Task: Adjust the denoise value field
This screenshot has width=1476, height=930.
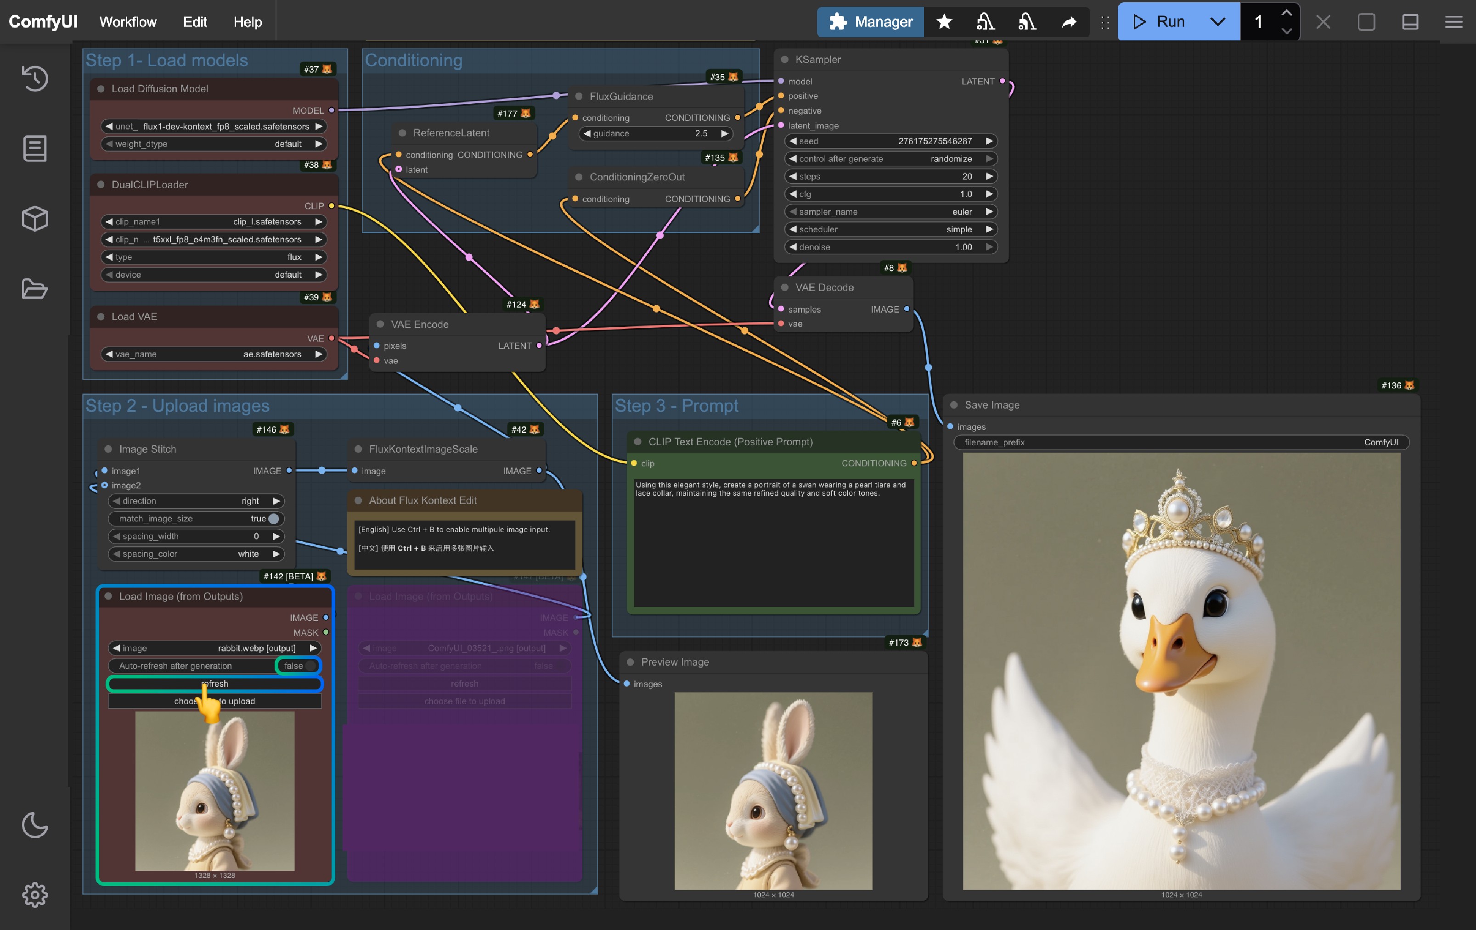Action: tap(891, 247)
